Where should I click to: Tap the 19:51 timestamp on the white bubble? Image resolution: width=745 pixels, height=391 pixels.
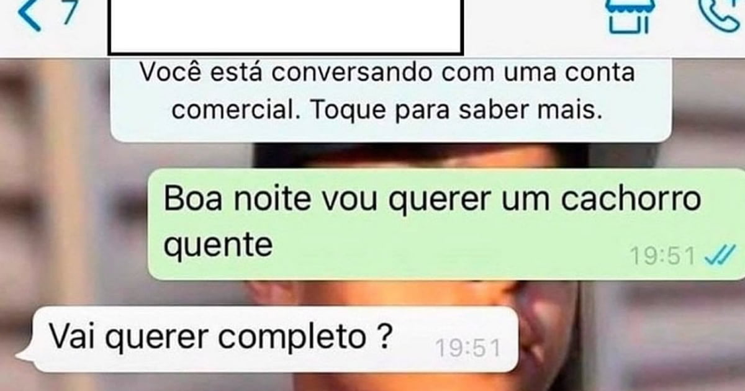(x=467, y=348)
